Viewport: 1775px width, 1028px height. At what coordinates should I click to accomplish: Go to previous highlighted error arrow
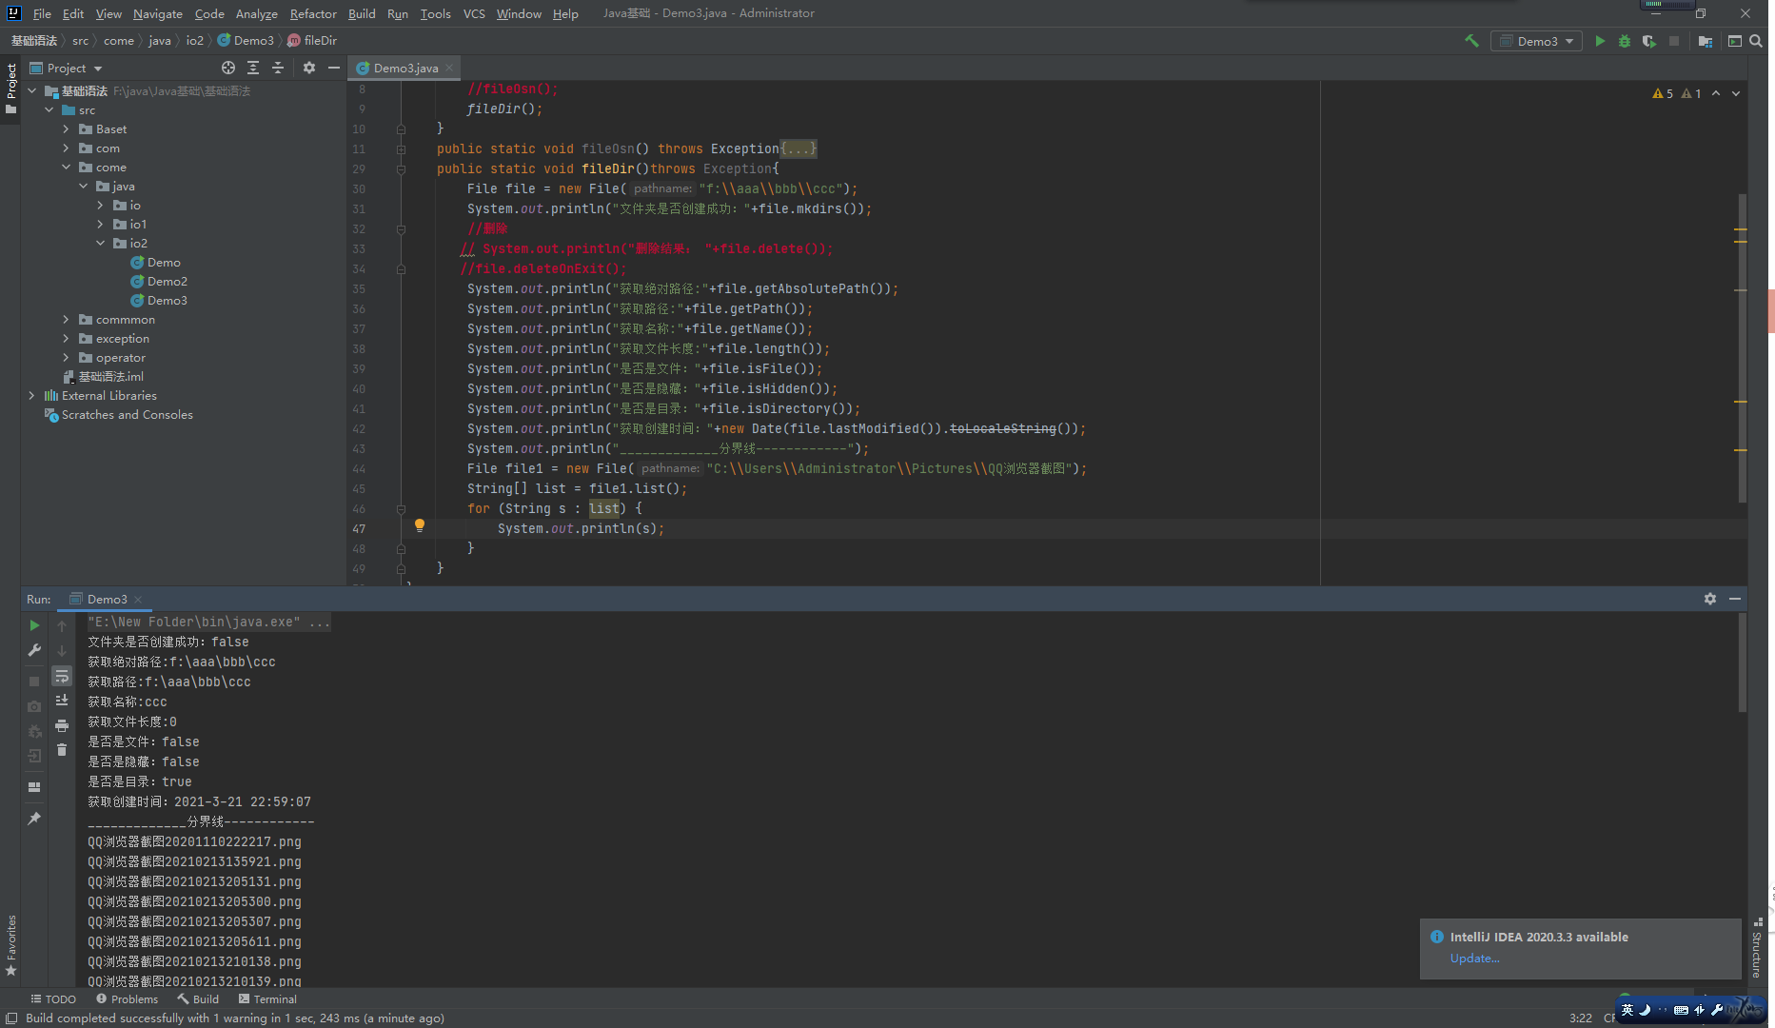click(x=1716, y=93)
